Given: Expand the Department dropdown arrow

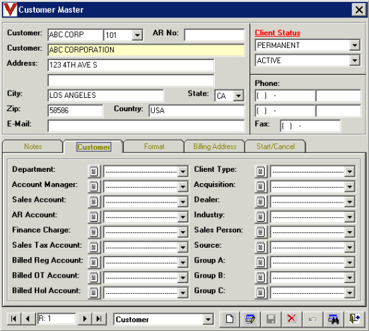Looking at the screenshot, I should pos(183,171).
